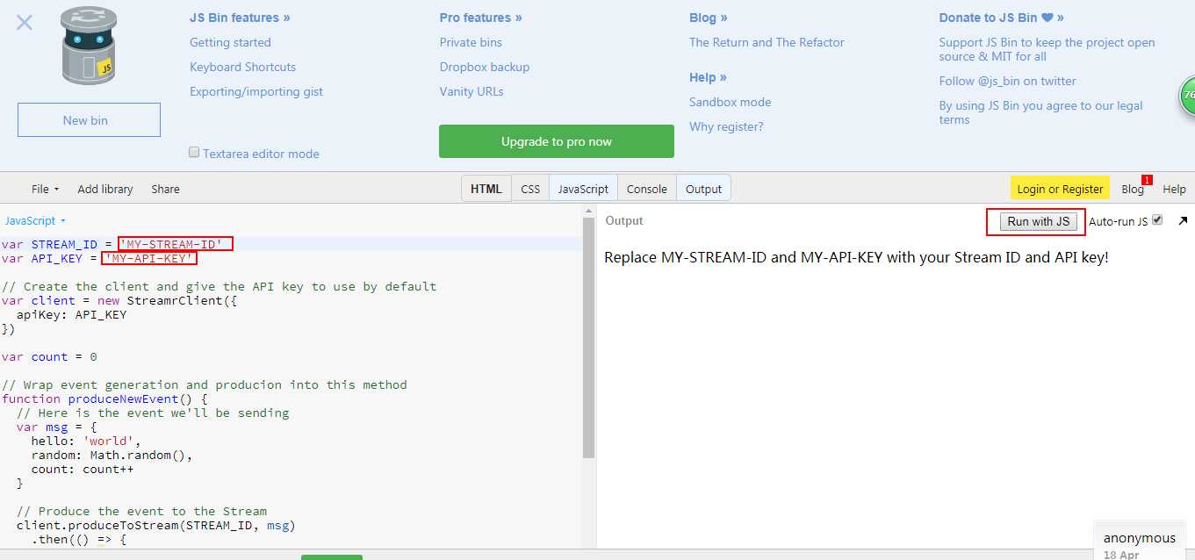Open the Share menu
The width and height of the screenshot is (1195, 560).
tap(165, 189)
